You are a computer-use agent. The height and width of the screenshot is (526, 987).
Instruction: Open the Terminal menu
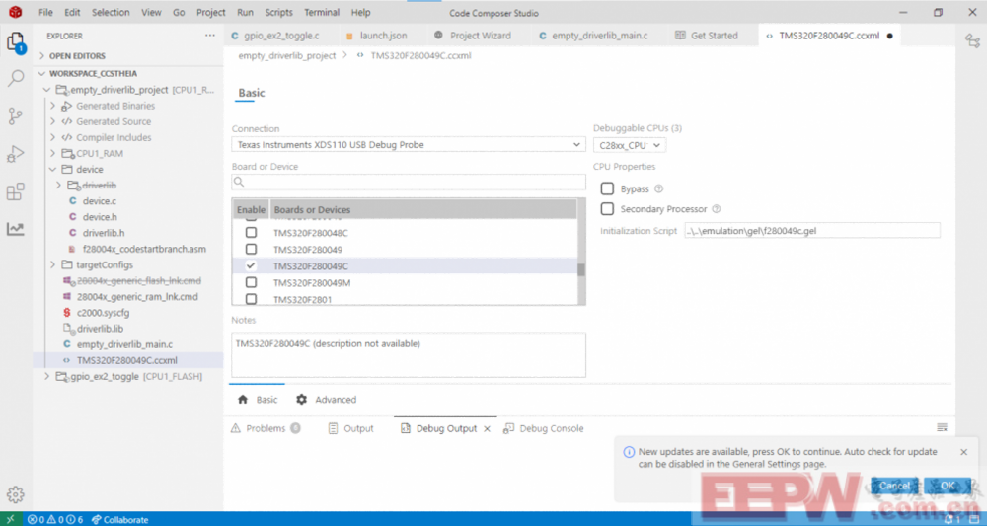coord(322,13)
